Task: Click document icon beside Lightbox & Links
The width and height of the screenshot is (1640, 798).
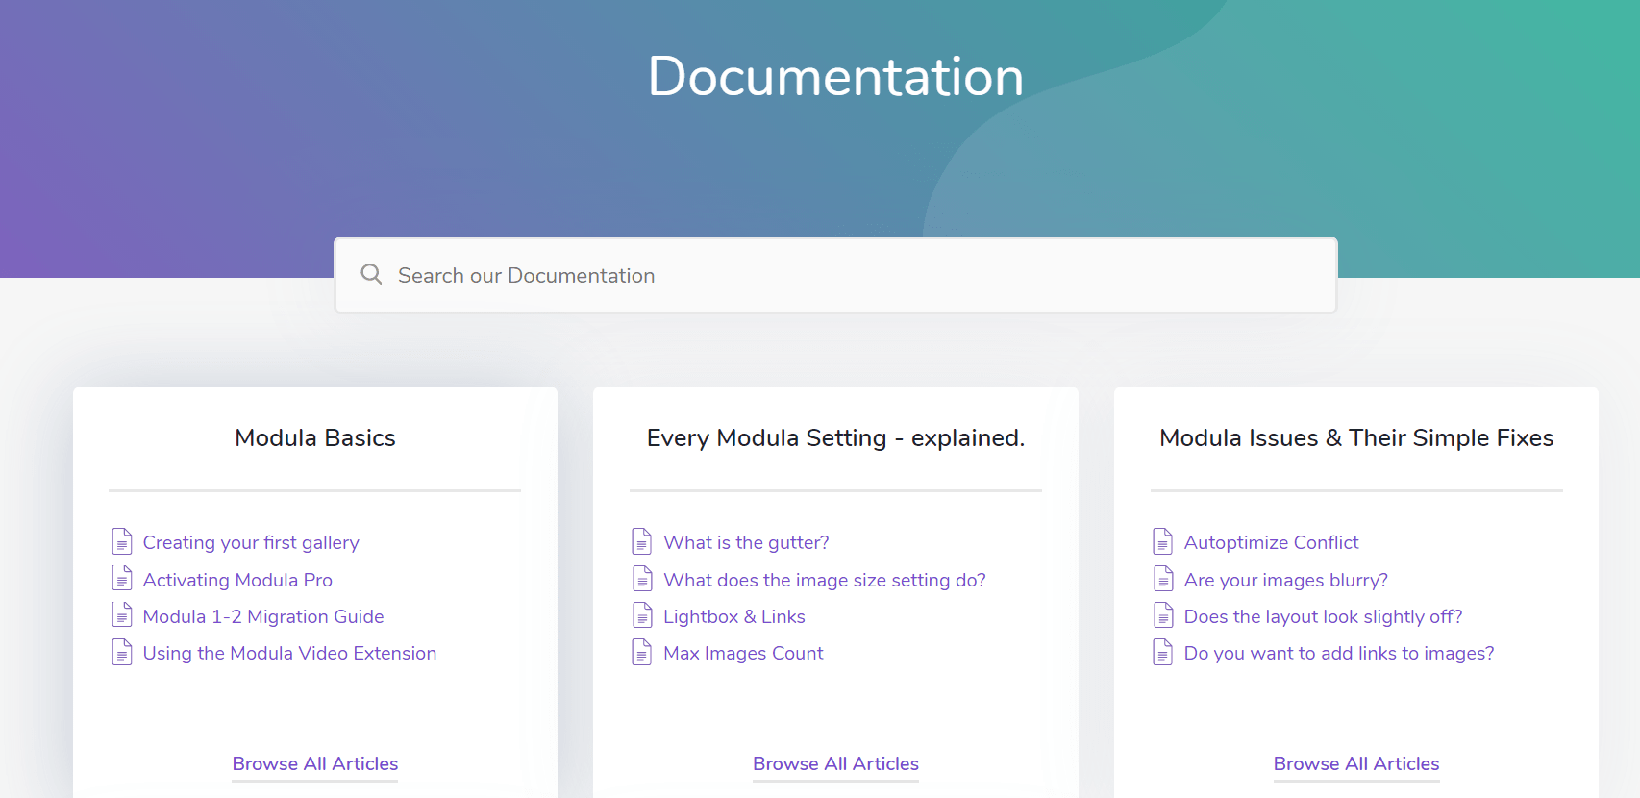Action: 642,614
